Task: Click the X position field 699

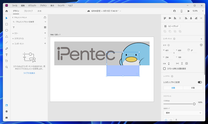Action: pyautogui.click(x=181, y=50)
